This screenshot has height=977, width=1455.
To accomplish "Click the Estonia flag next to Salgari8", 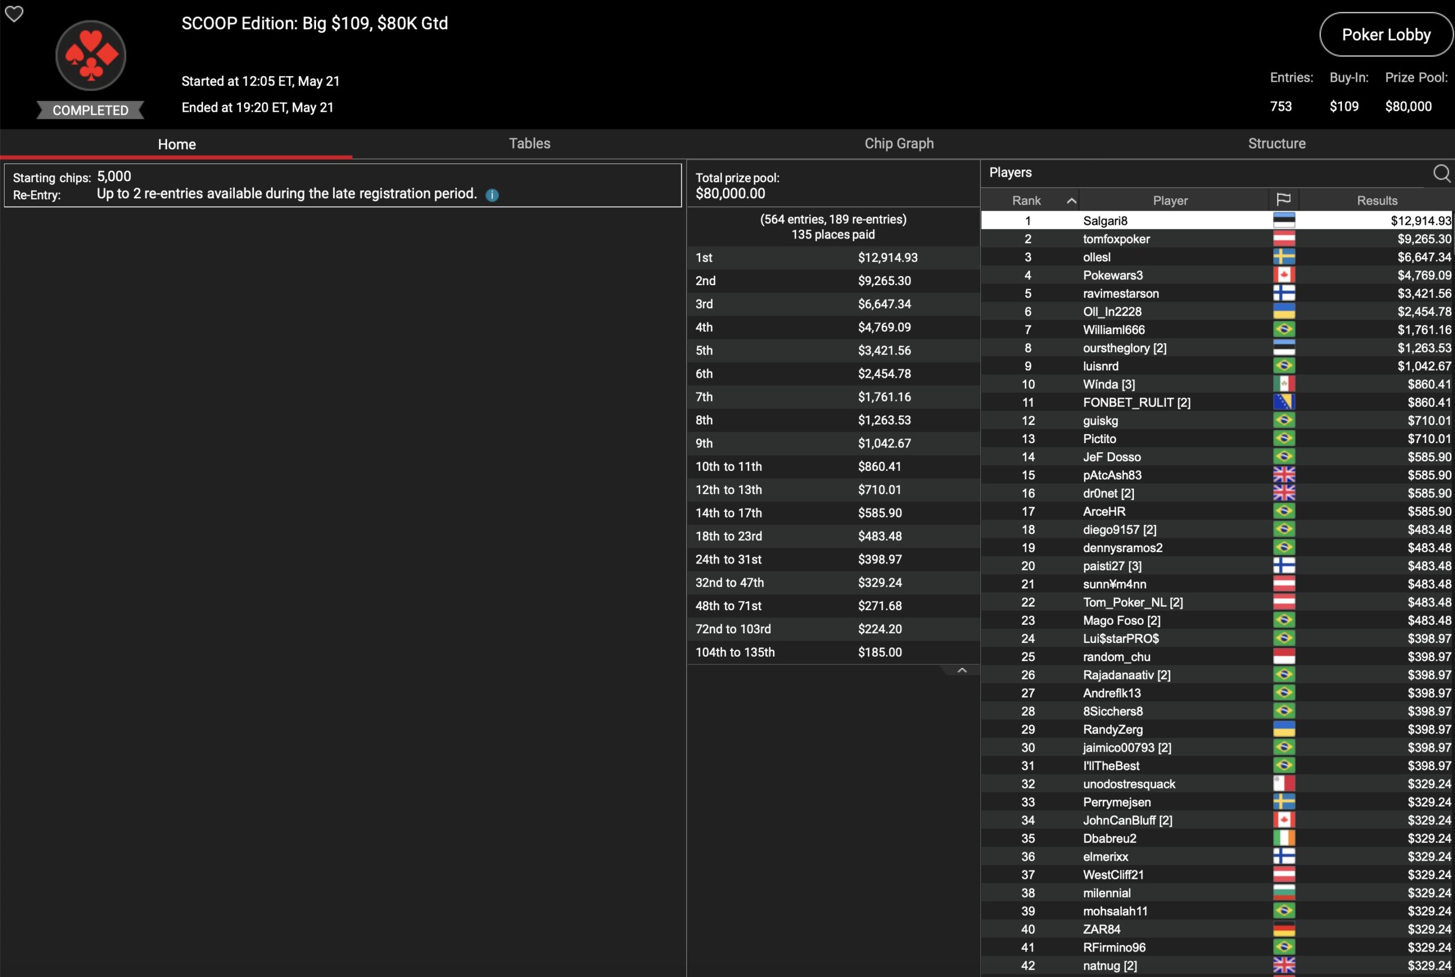I will [1283, 220].
